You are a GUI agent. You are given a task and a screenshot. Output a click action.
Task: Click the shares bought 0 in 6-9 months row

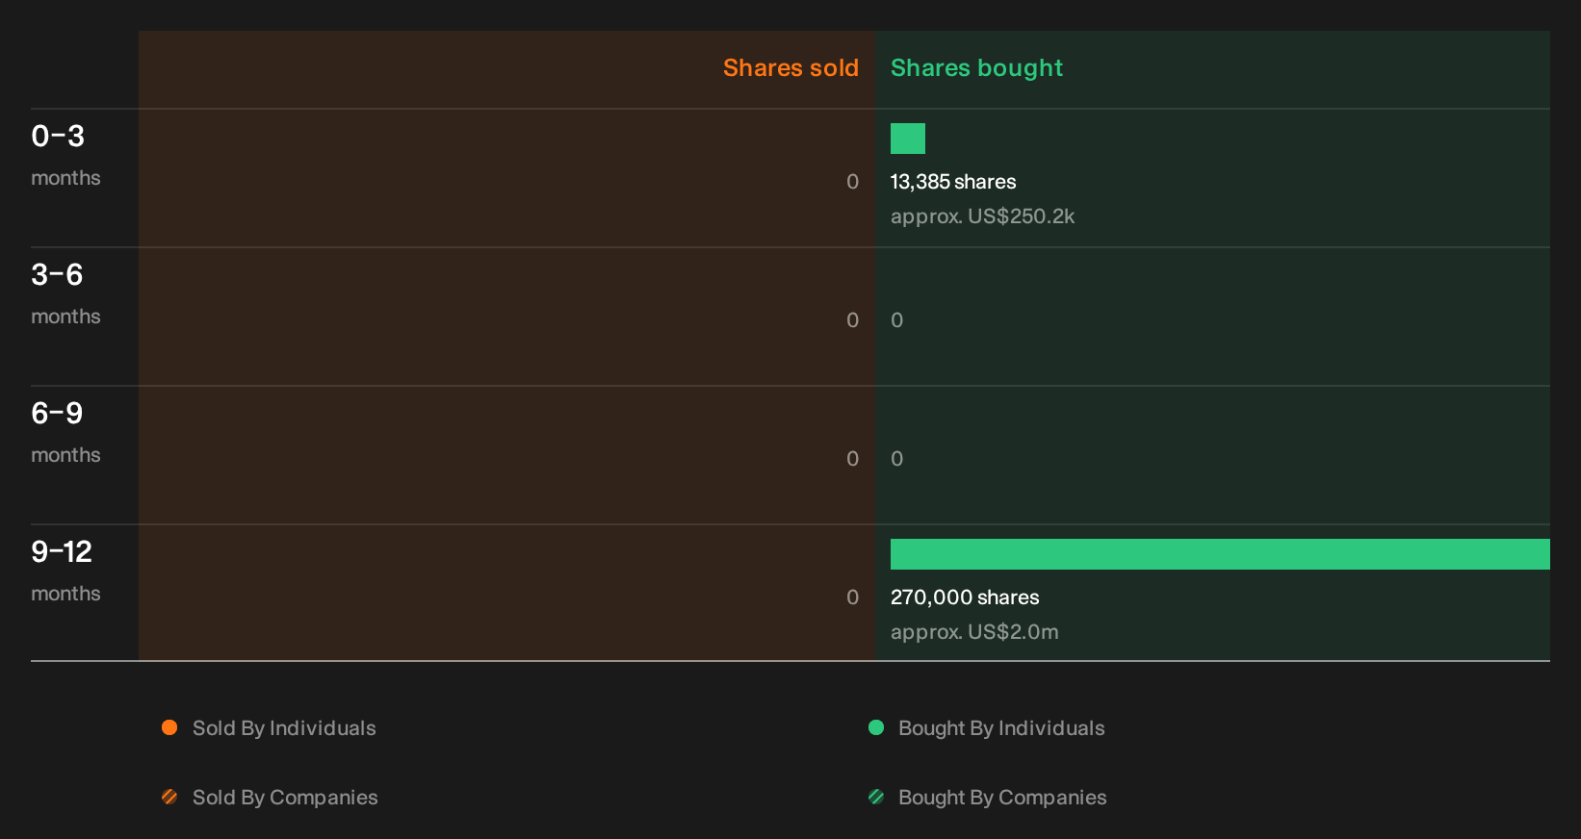[x=896, y=459]
